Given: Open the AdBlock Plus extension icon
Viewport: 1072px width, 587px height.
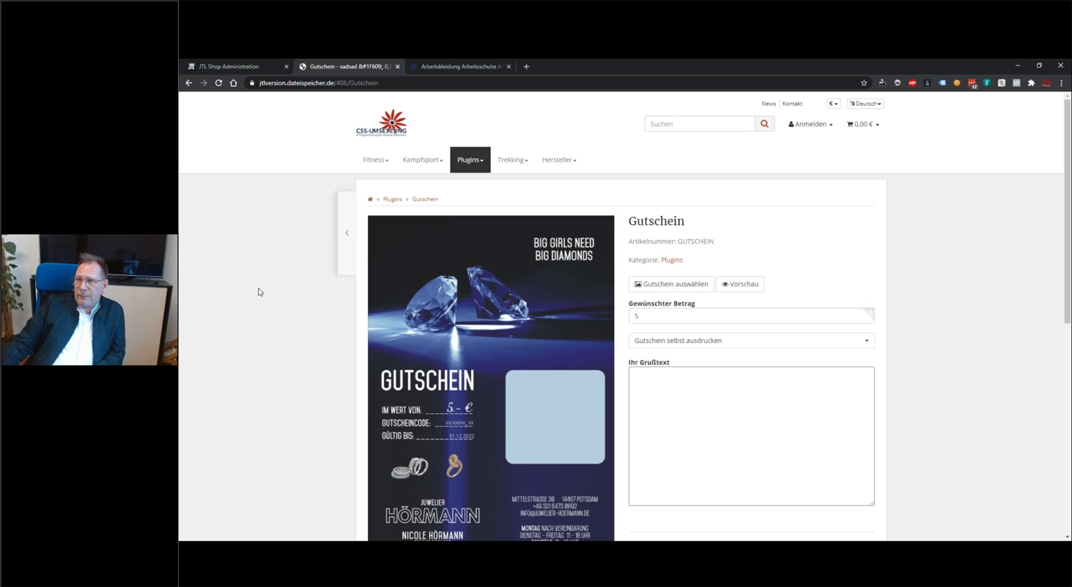Looking at the screenshot, I should (x=912, y=83).
